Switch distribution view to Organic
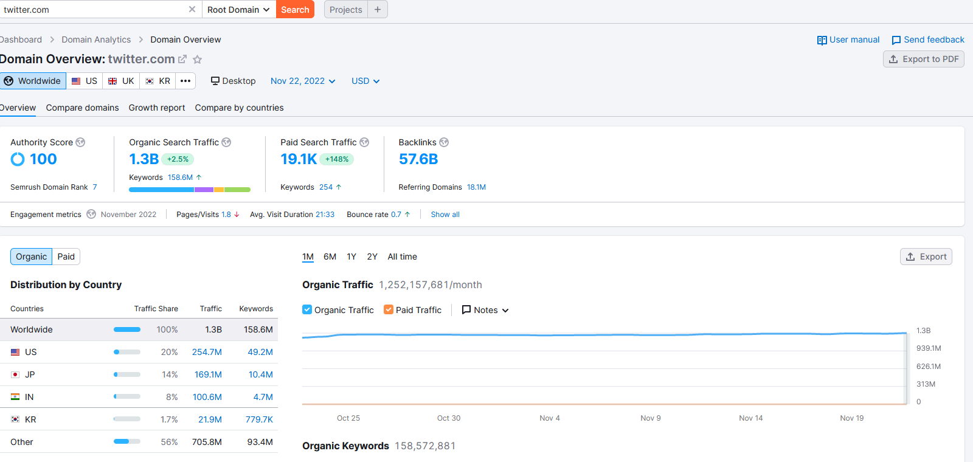 pyautogui.click(x=31, y=257)
